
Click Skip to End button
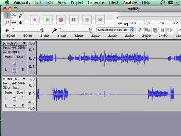point(100,20)
